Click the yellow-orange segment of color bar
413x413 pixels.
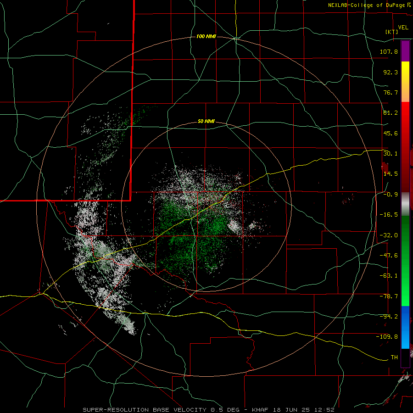[x=405, y=82]
